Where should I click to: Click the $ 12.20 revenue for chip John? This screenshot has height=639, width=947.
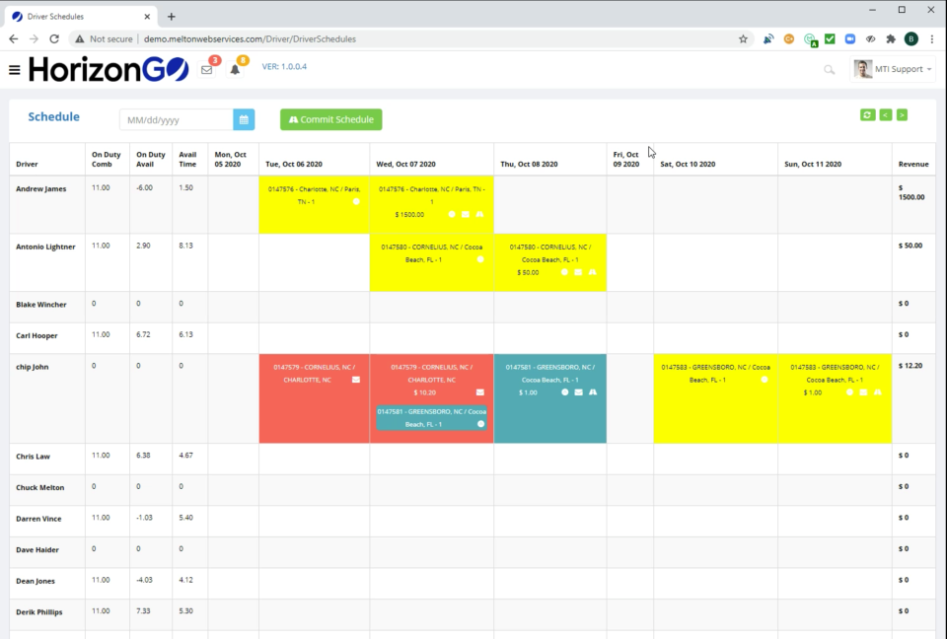coord(911,366)
